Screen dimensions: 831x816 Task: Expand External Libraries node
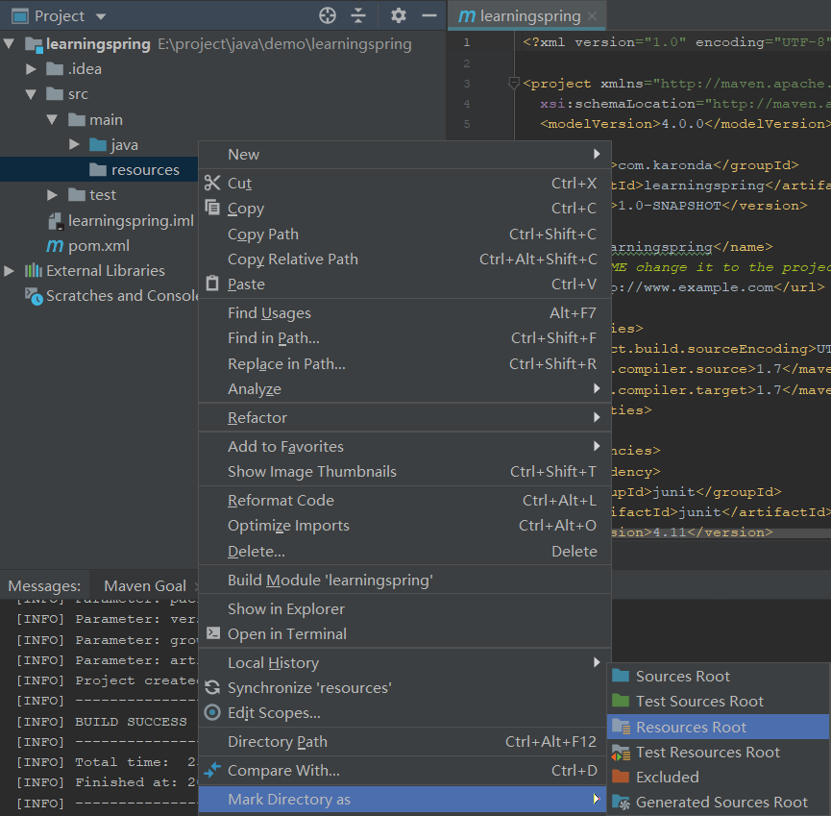[10, 271]
